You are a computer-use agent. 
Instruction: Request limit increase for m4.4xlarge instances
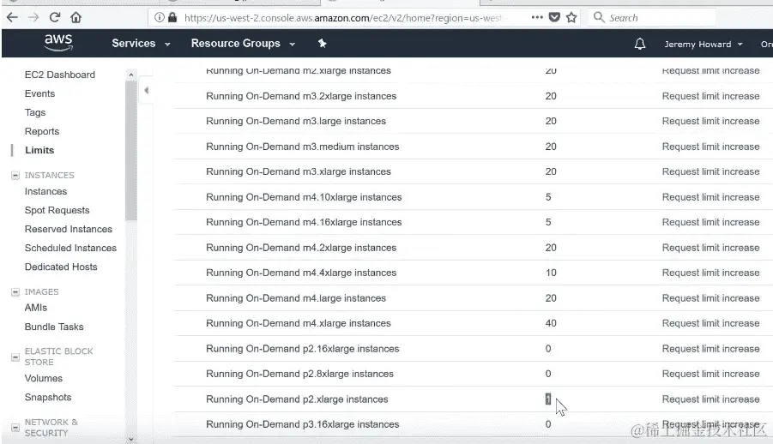[710, 273]
